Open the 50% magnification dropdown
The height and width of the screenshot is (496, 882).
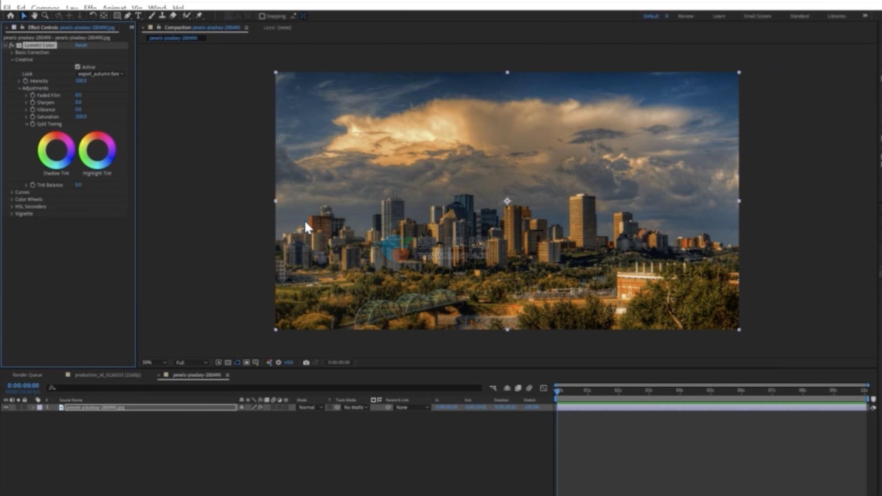point(154,362)
